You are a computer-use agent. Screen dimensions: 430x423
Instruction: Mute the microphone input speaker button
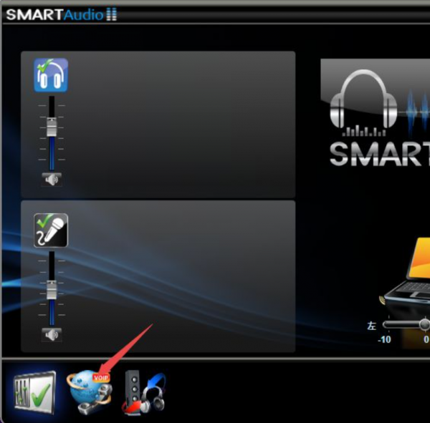pyautogui.click(x=52, y=334)
